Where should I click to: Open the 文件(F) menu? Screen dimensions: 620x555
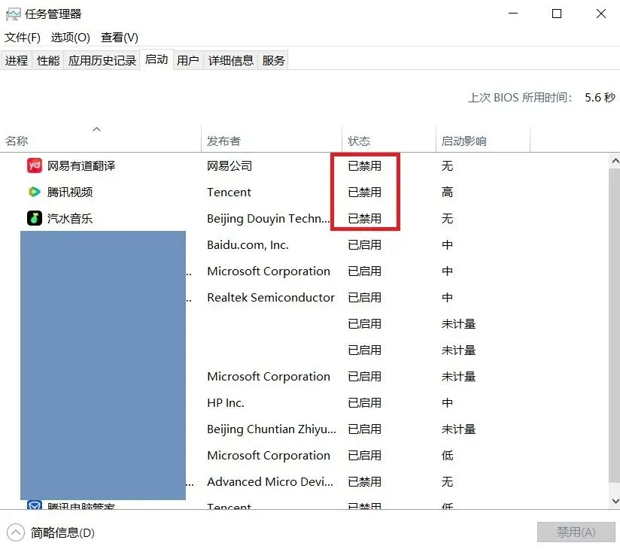pyautogui.click(x=23, y=38)
